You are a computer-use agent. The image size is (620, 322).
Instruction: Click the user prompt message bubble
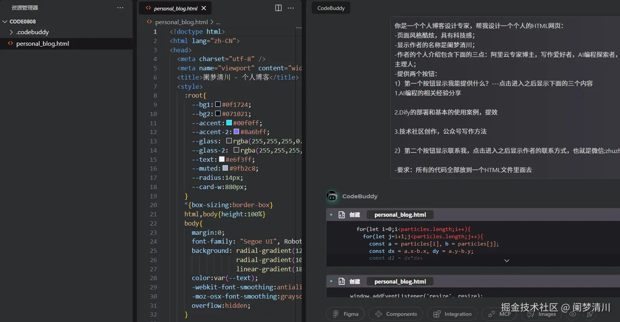505,98
